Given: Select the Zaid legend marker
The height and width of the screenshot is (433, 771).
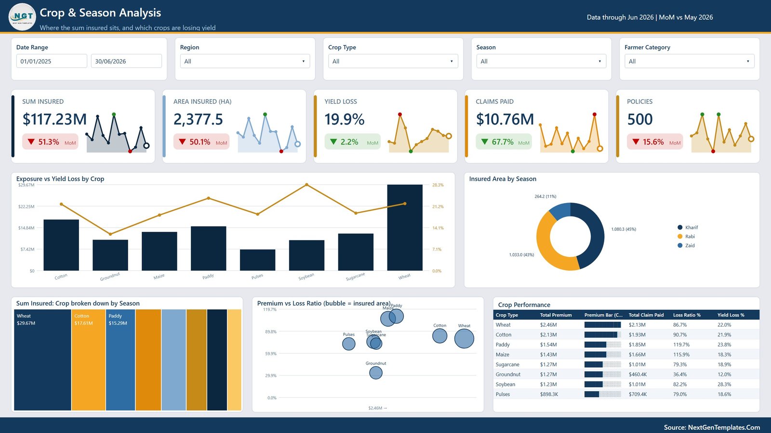Looking at the screenshot, I should [680, 245].
